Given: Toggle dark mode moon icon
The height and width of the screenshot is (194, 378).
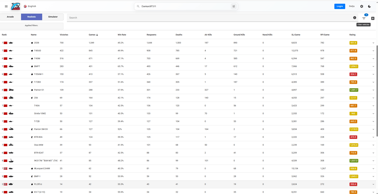Looking at the screenshot, I should [369, 6].
